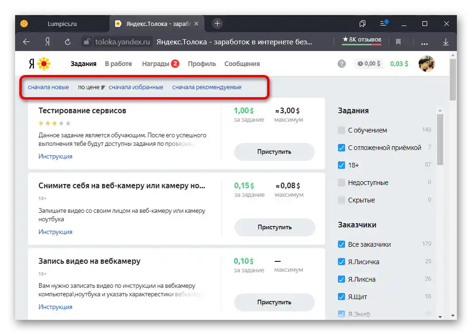Uncheck the Я.Щит customer filter

341,297
